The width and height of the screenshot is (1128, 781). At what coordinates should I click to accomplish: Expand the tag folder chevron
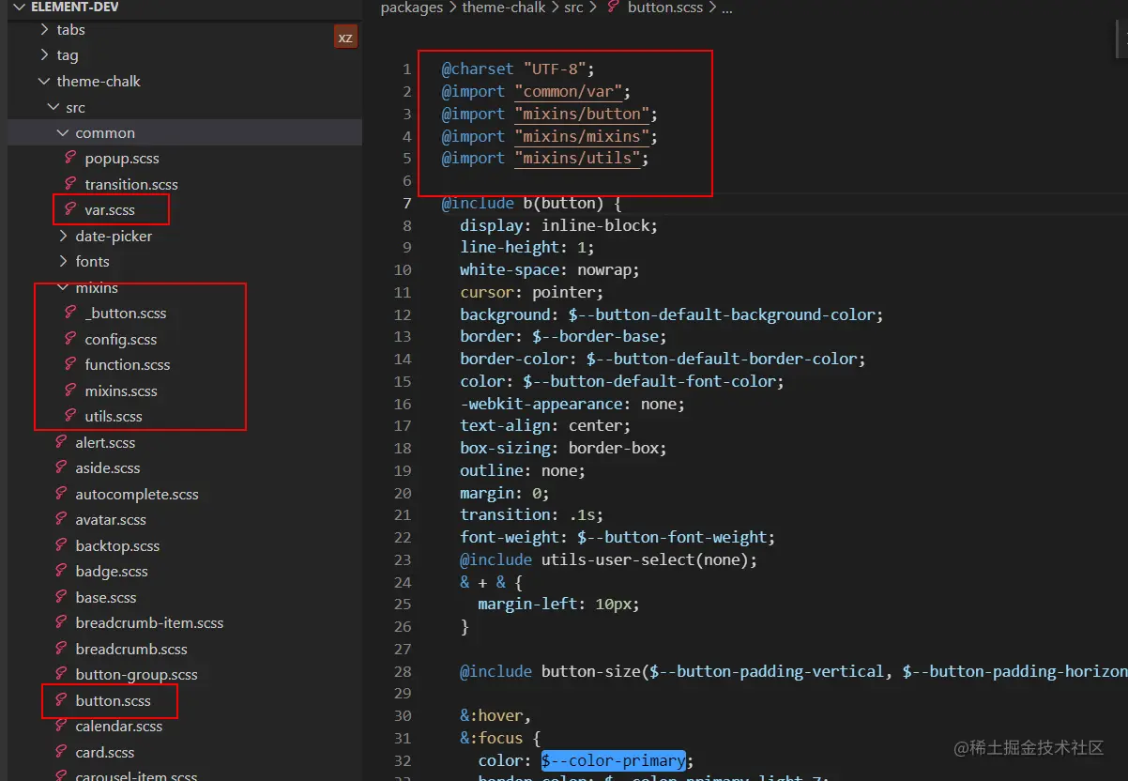(44, 55)
